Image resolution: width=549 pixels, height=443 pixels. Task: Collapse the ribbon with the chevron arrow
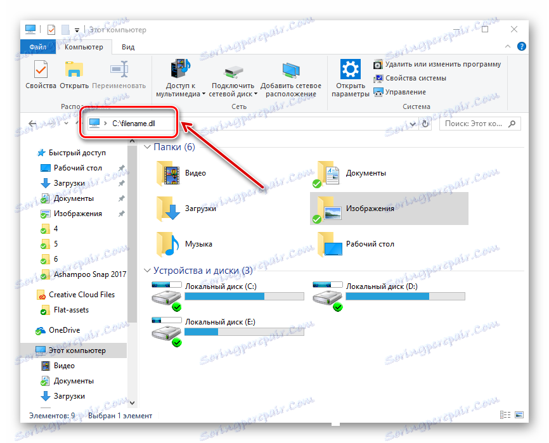pos(508,46)
